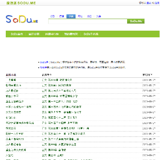Select the first search category tab above the search box
The height and width of the screenshot is (160, 160).
(52, 16)
